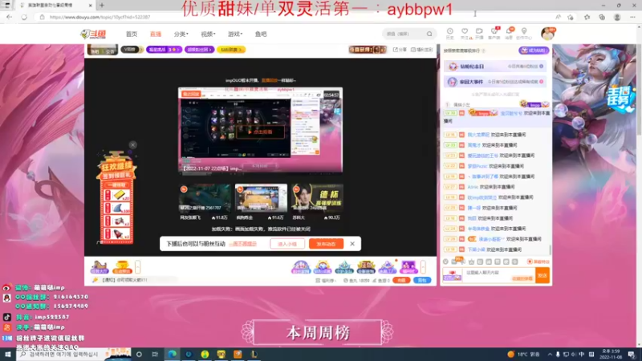Refresh the browser page
The width and height of the screenshot is (642, 361).
point(25,17)
